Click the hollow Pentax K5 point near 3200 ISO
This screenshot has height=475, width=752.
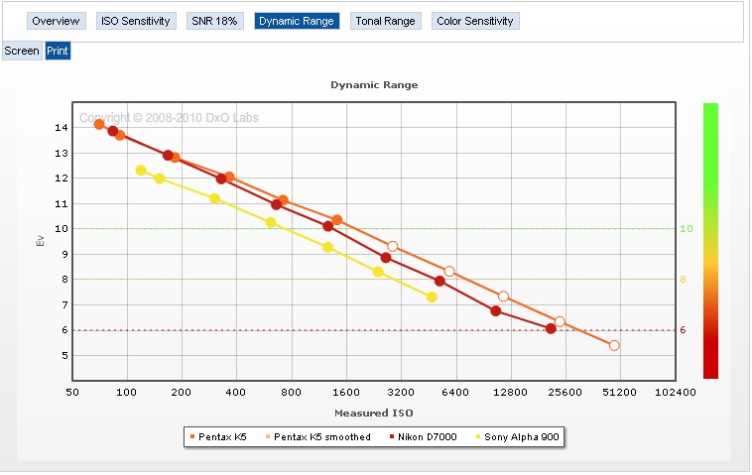(392, 246)
